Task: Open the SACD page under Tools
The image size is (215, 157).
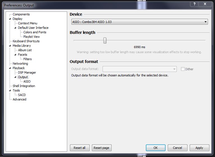Action: click(x=22, y=95)
